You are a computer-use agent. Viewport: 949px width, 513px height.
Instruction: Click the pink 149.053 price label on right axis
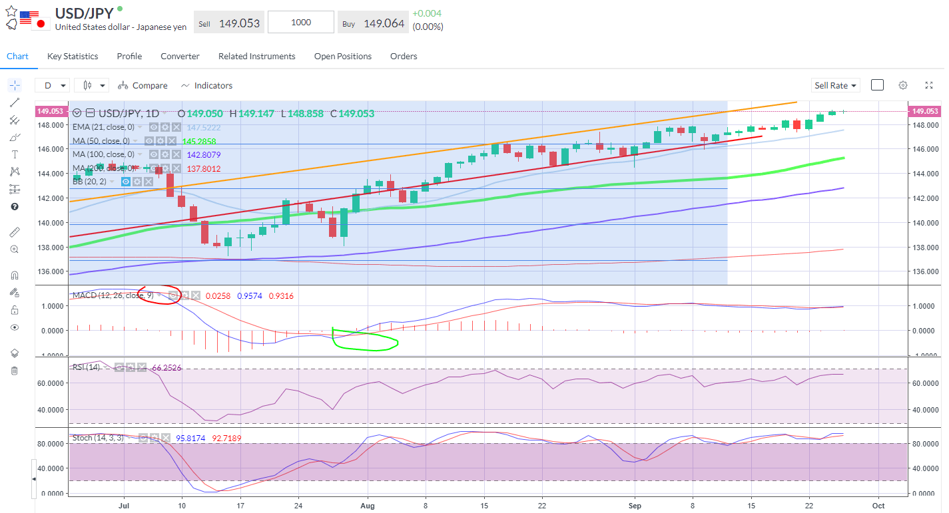(x=924, y=111)
